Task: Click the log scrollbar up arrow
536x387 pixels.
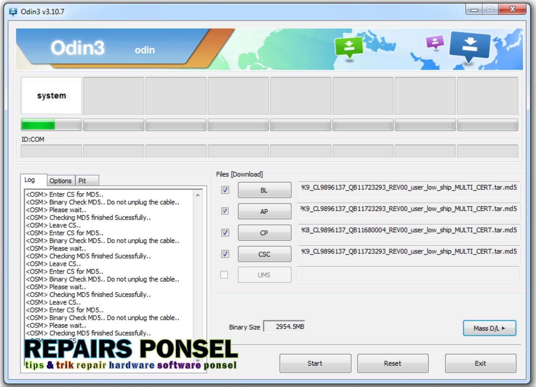Action: click(198, 195)
